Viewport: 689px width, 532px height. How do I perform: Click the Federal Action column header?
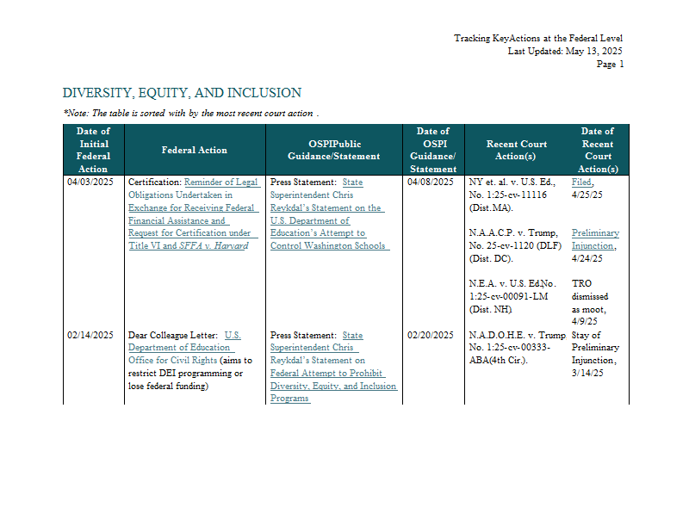point(195,150)
